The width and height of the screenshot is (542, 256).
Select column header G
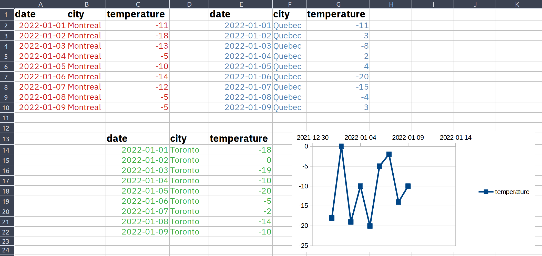(338, 4)
